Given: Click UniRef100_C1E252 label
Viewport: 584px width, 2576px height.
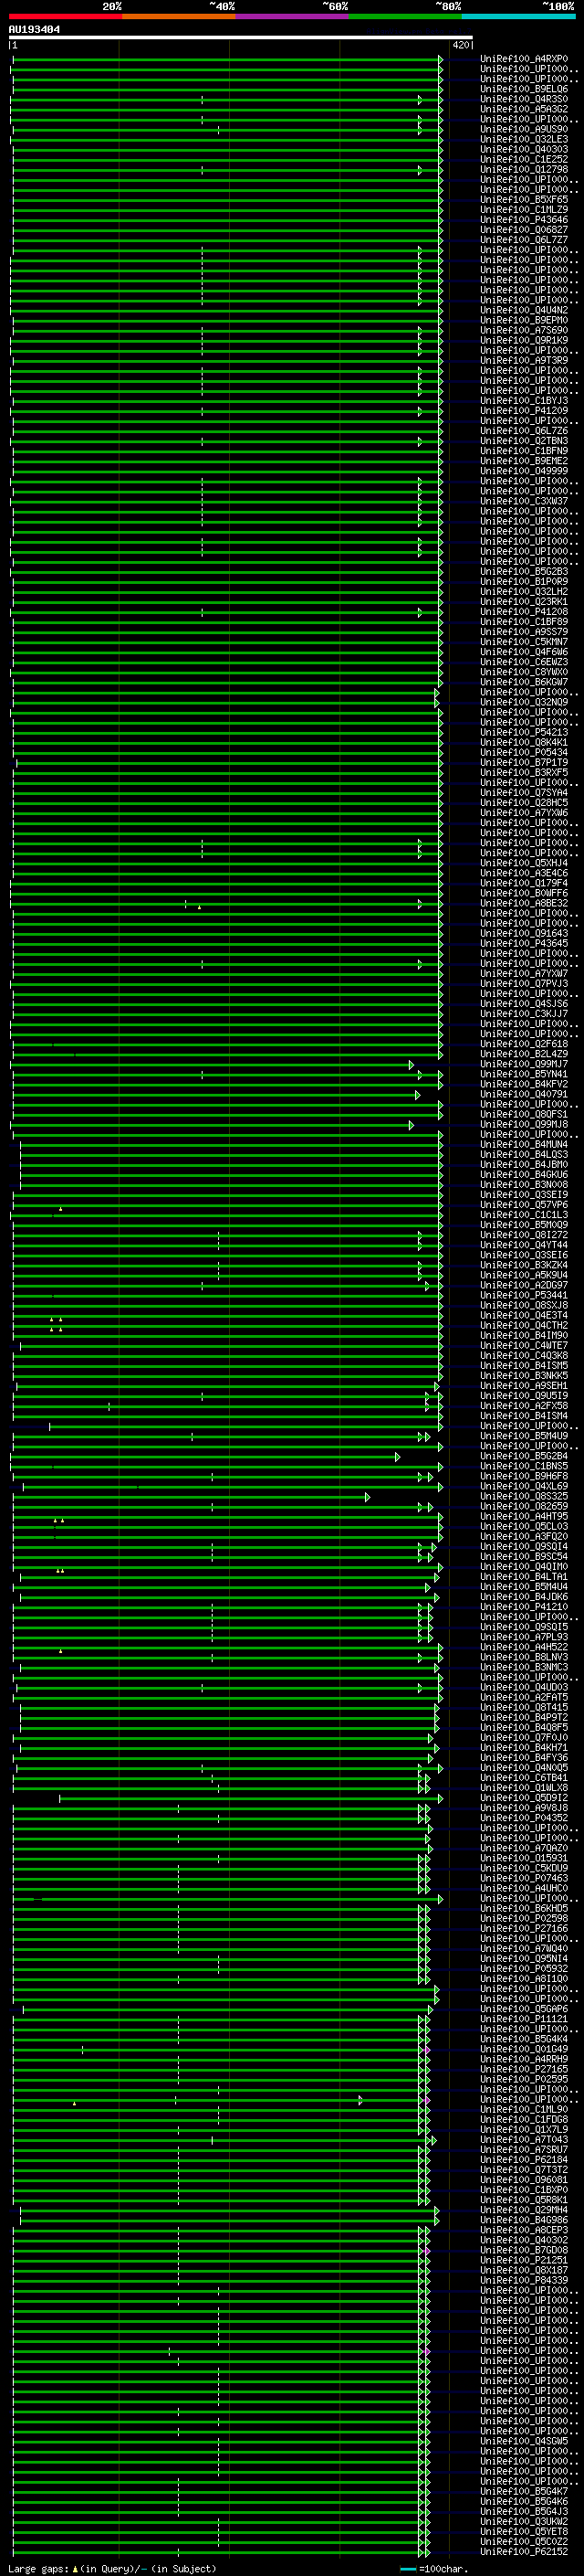Looking at the screenshot, I should (x=524, y=159).
